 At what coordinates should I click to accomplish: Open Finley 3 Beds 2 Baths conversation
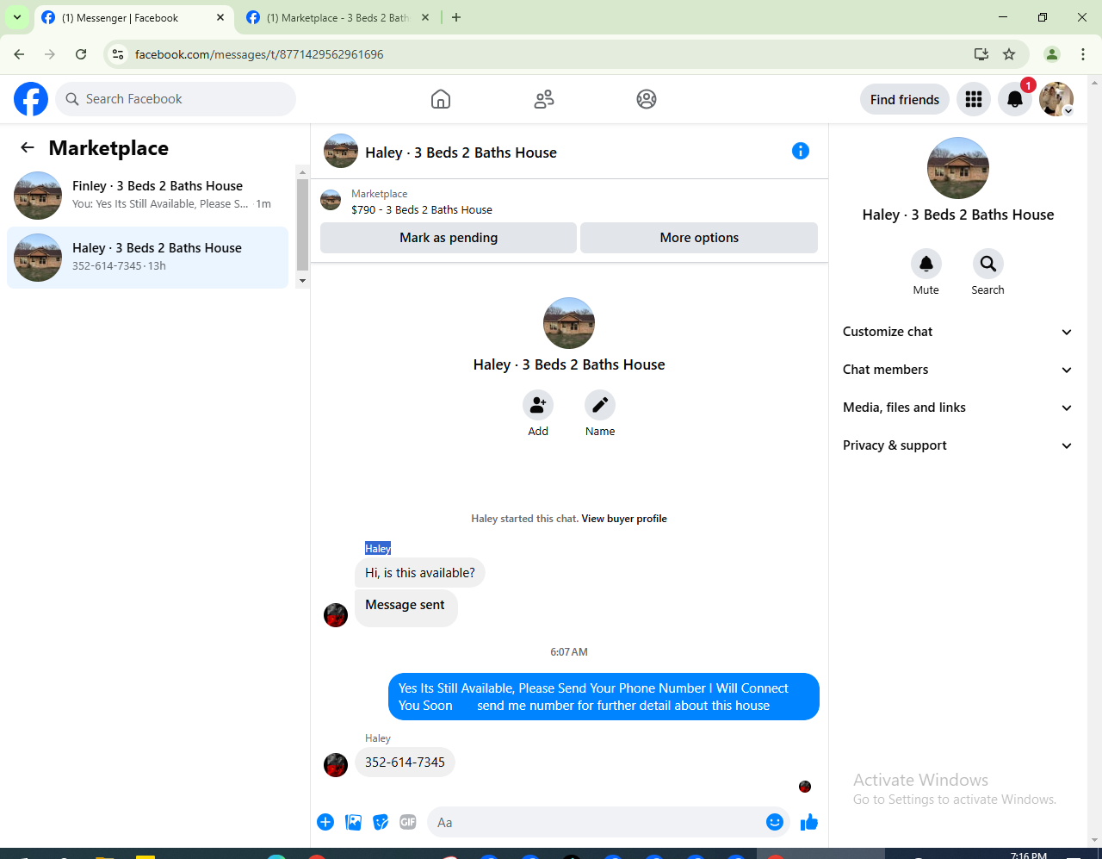click(147, 196)
